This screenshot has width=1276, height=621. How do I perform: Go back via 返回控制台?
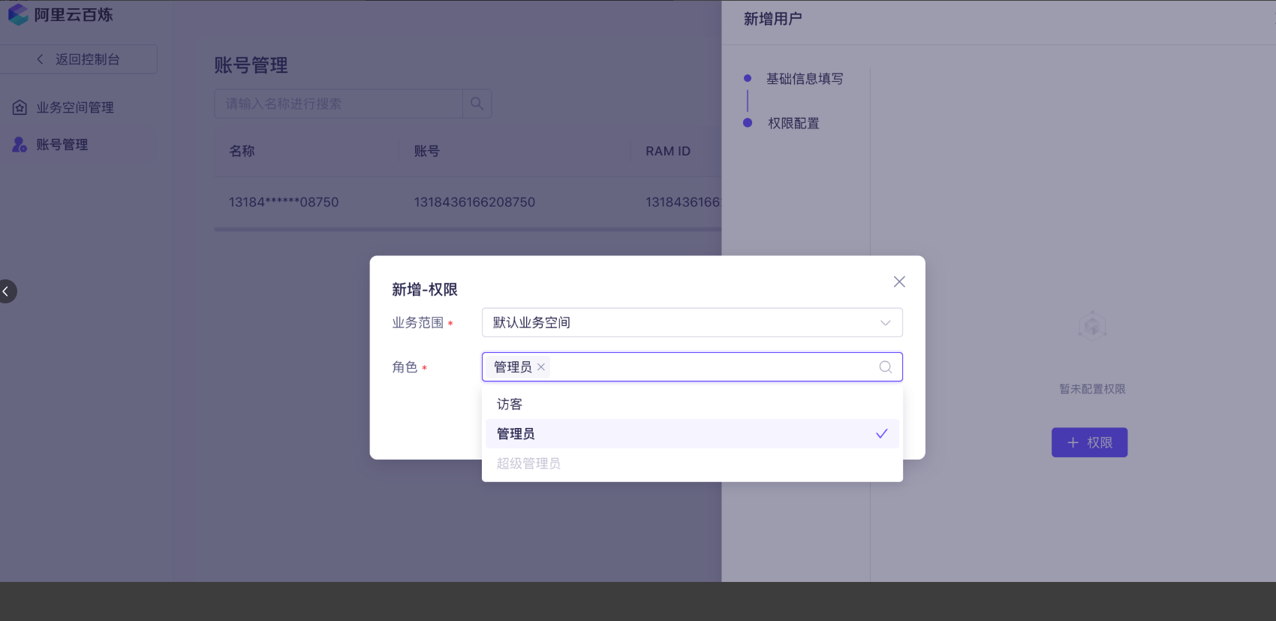click(x=79, y=59)
